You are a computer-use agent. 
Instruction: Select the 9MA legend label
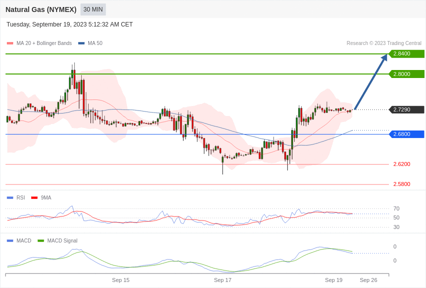46,198
